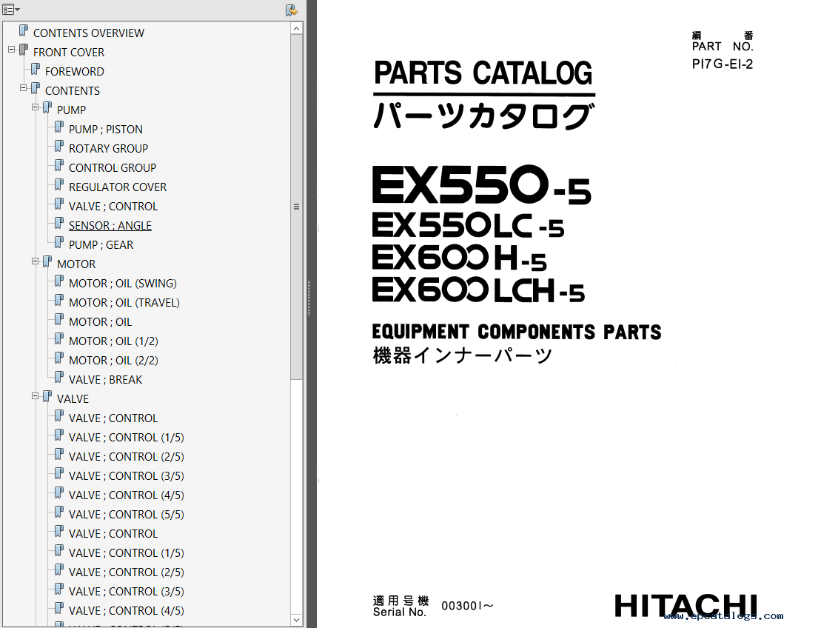Click scroll up arrow of bookmarks panel
Image resolution: width=821 pixels, height=628 pixels.
click(296, 29)
